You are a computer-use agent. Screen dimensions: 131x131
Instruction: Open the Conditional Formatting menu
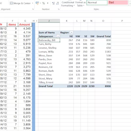point(68,4)
